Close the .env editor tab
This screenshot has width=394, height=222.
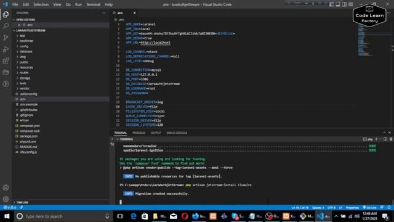click(x=134, y=13)
